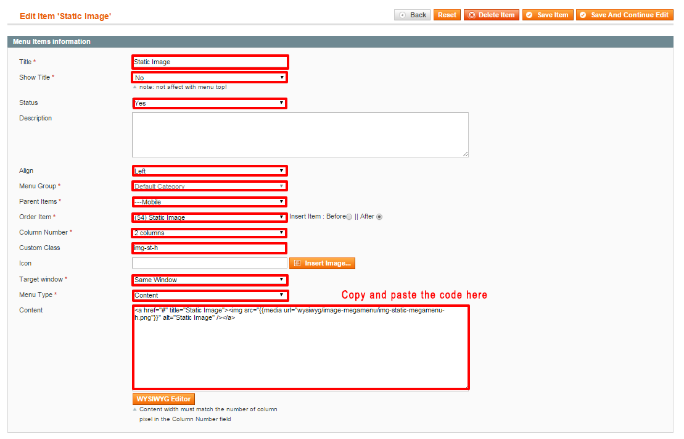Click into the Description textarea
The width and height of the screenshot is (684, 439).
coord(300,135)
